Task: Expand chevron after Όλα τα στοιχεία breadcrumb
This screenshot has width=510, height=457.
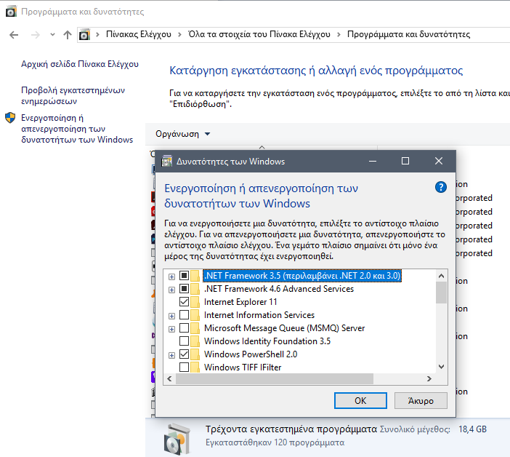Action: [x=339, y=34]
